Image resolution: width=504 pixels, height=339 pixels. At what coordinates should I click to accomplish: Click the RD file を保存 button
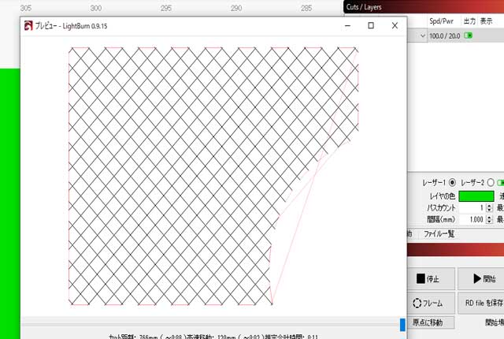click(481, 303)
